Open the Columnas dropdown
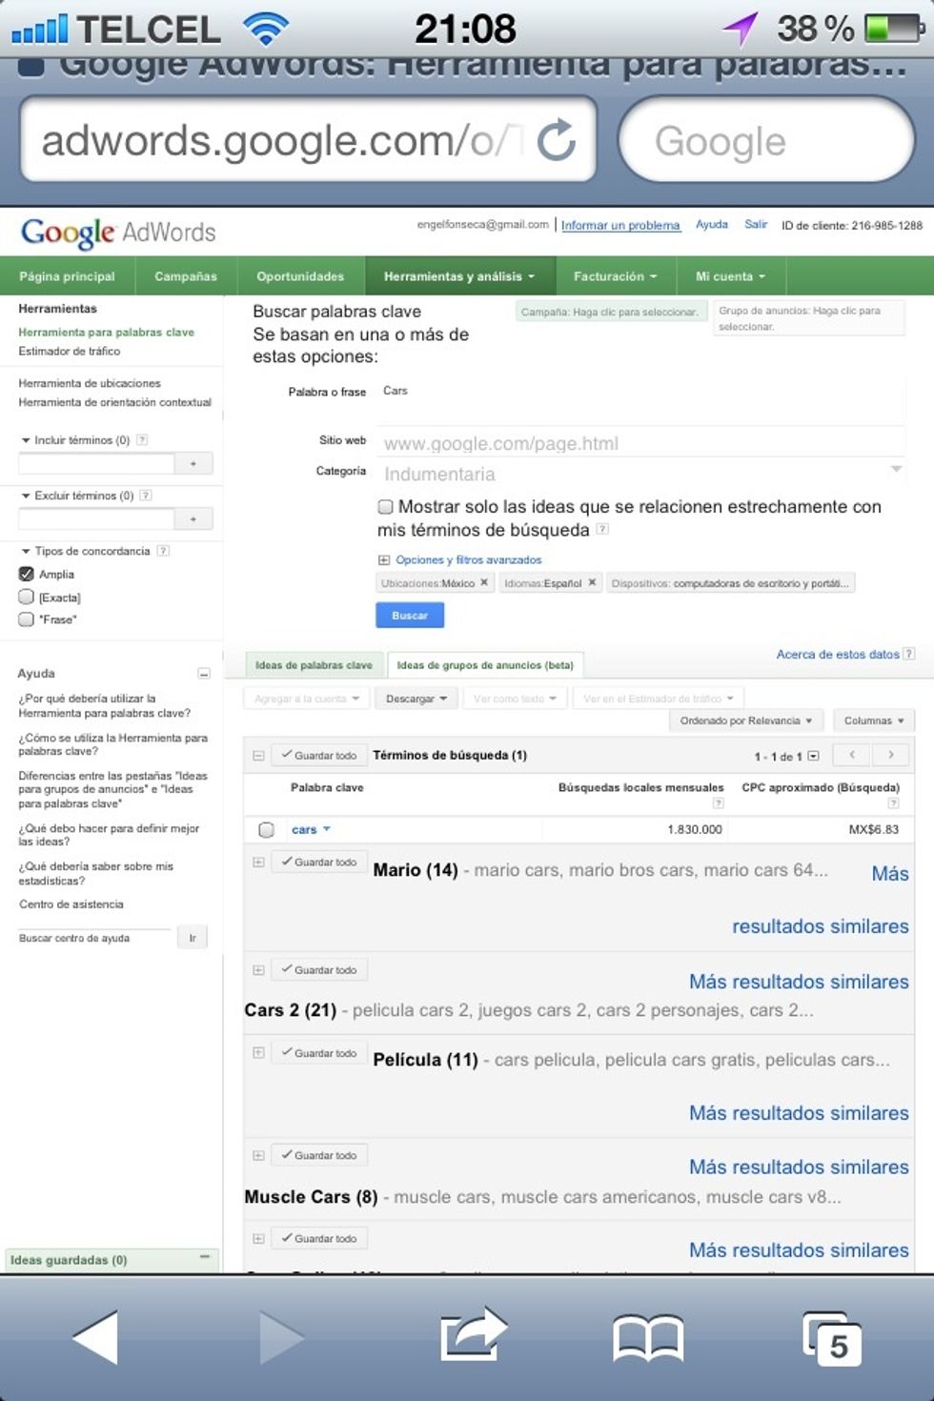 coord(874,721)
